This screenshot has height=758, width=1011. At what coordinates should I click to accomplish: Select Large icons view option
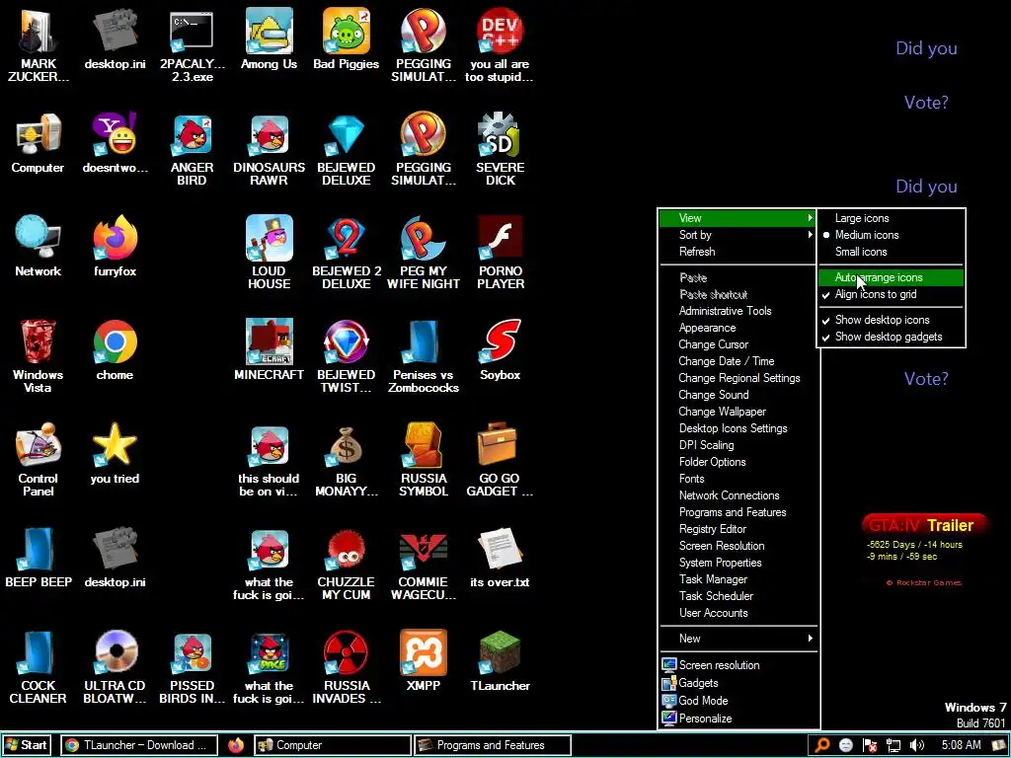click(892, 218)
